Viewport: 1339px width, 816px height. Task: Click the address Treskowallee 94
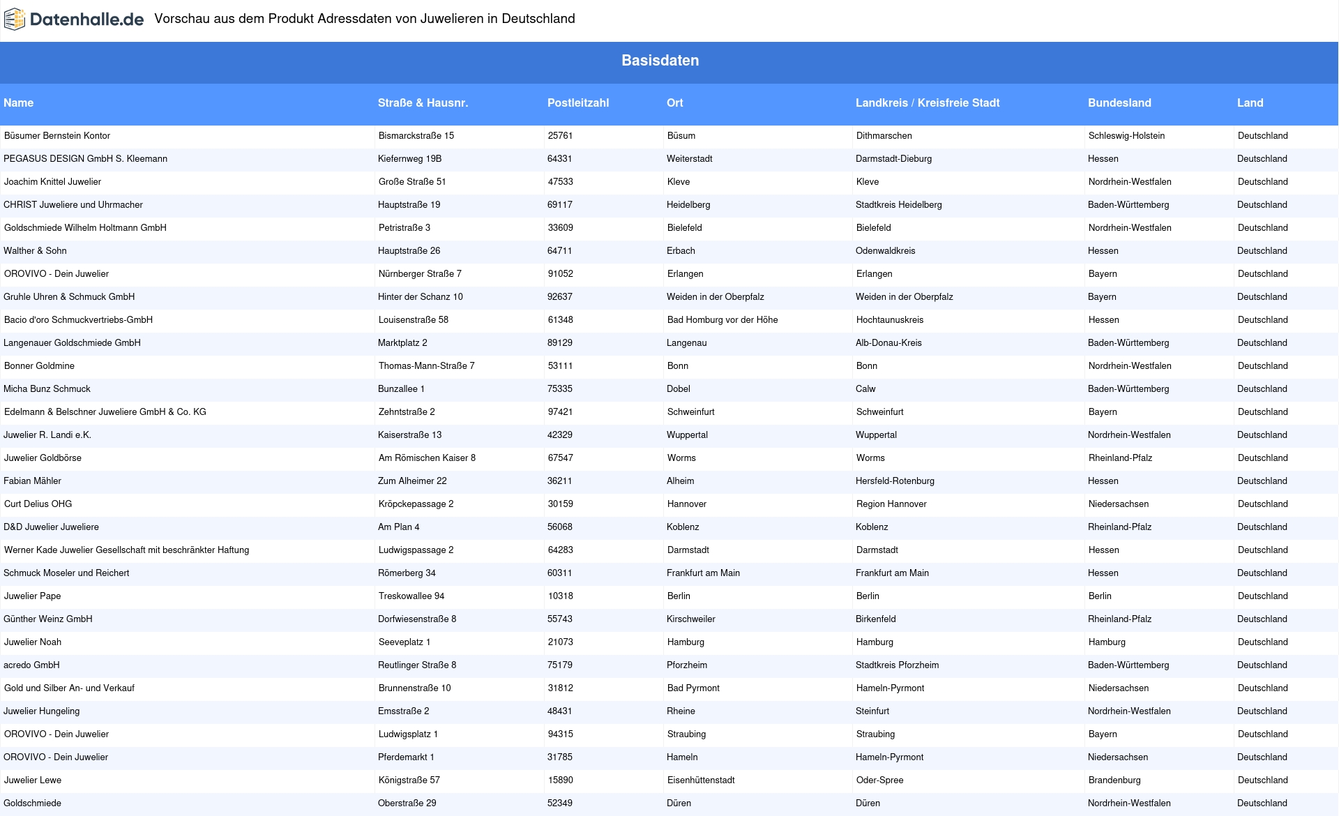(412, 596)
